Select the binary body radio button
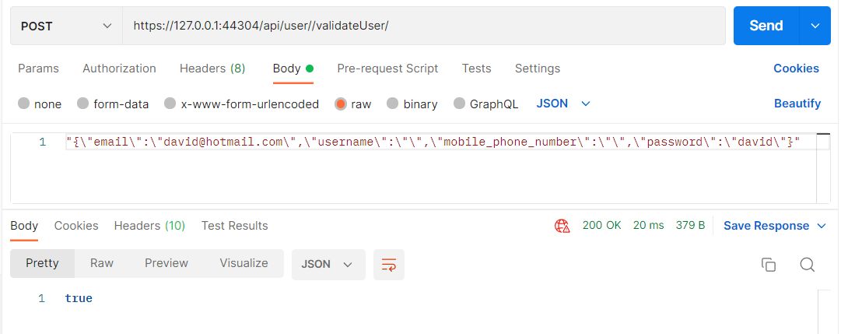 point(392,104)
